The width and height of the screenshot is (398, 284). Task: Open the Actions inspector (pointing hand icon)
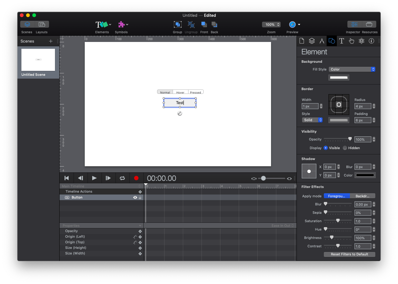[x=351, y=41]
